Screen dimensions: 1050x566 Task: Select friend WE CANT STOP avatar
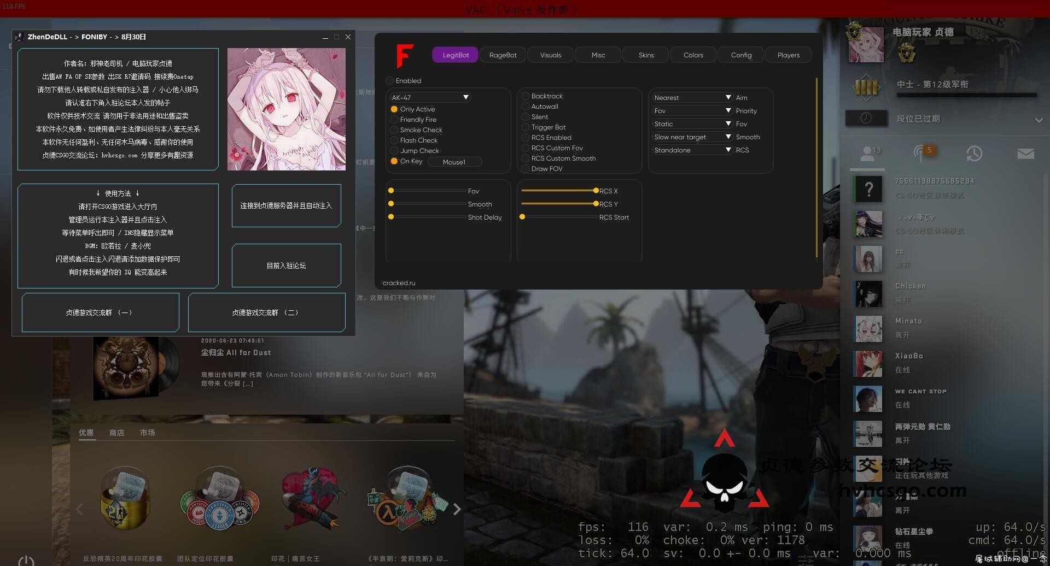pyautogui.click(x=868, y=399)
